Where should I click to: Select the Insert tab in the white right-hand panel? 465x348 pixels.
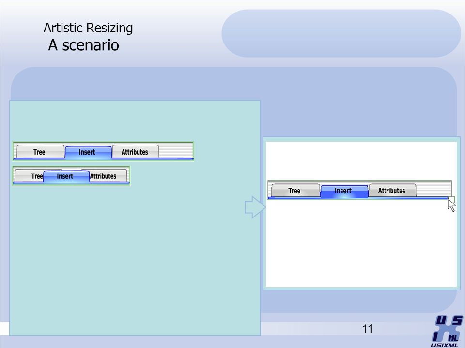tap(344, 191)
